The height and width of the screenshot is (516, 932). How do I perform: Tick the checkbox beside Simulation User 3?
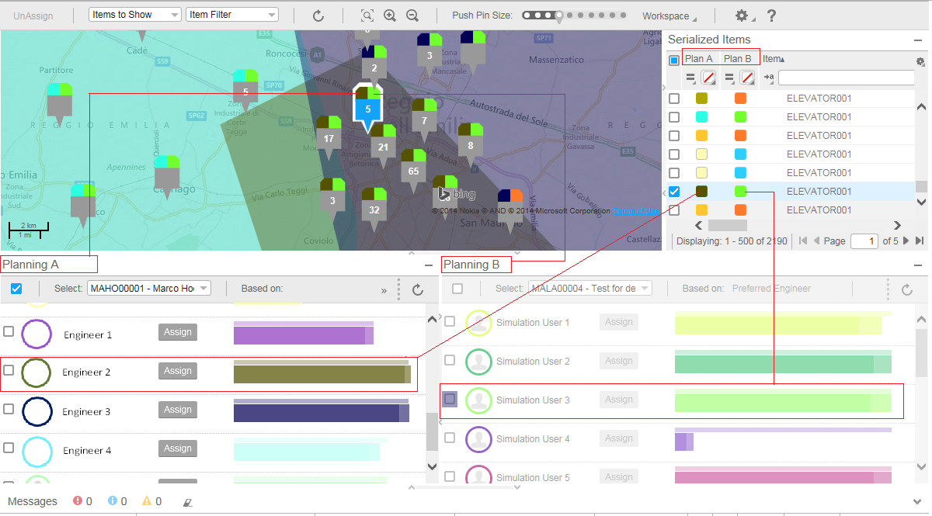tap(450, 399)
